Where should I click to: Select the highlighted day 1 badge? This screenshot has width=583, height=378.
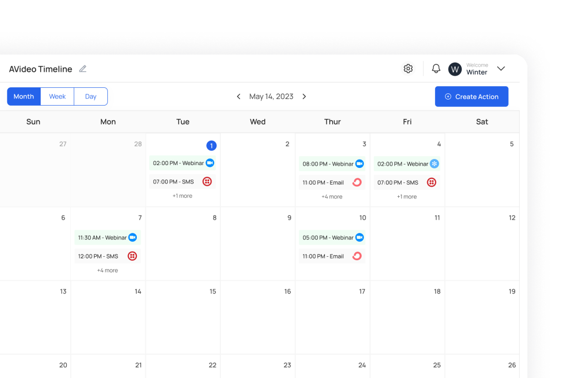(x=211, y=146)
